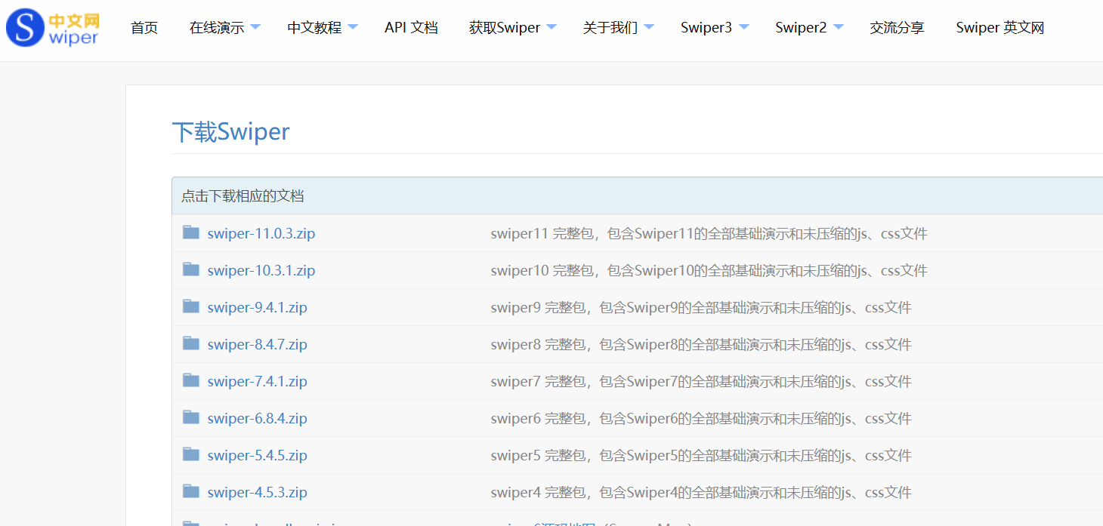Click folder icon beside swiper-9.4.1.zip
The width and height of the screenshot is (1103, 526).
(191, 306)
